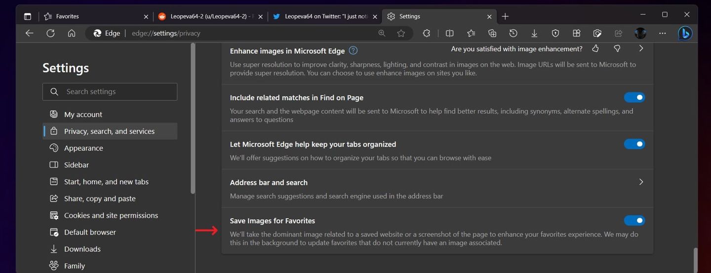Image resolution: width=711 pixels, height=273 pixels.
Task: Switch to the Leopeva64 on Twitter tab
Action: (x=325, y=16)
